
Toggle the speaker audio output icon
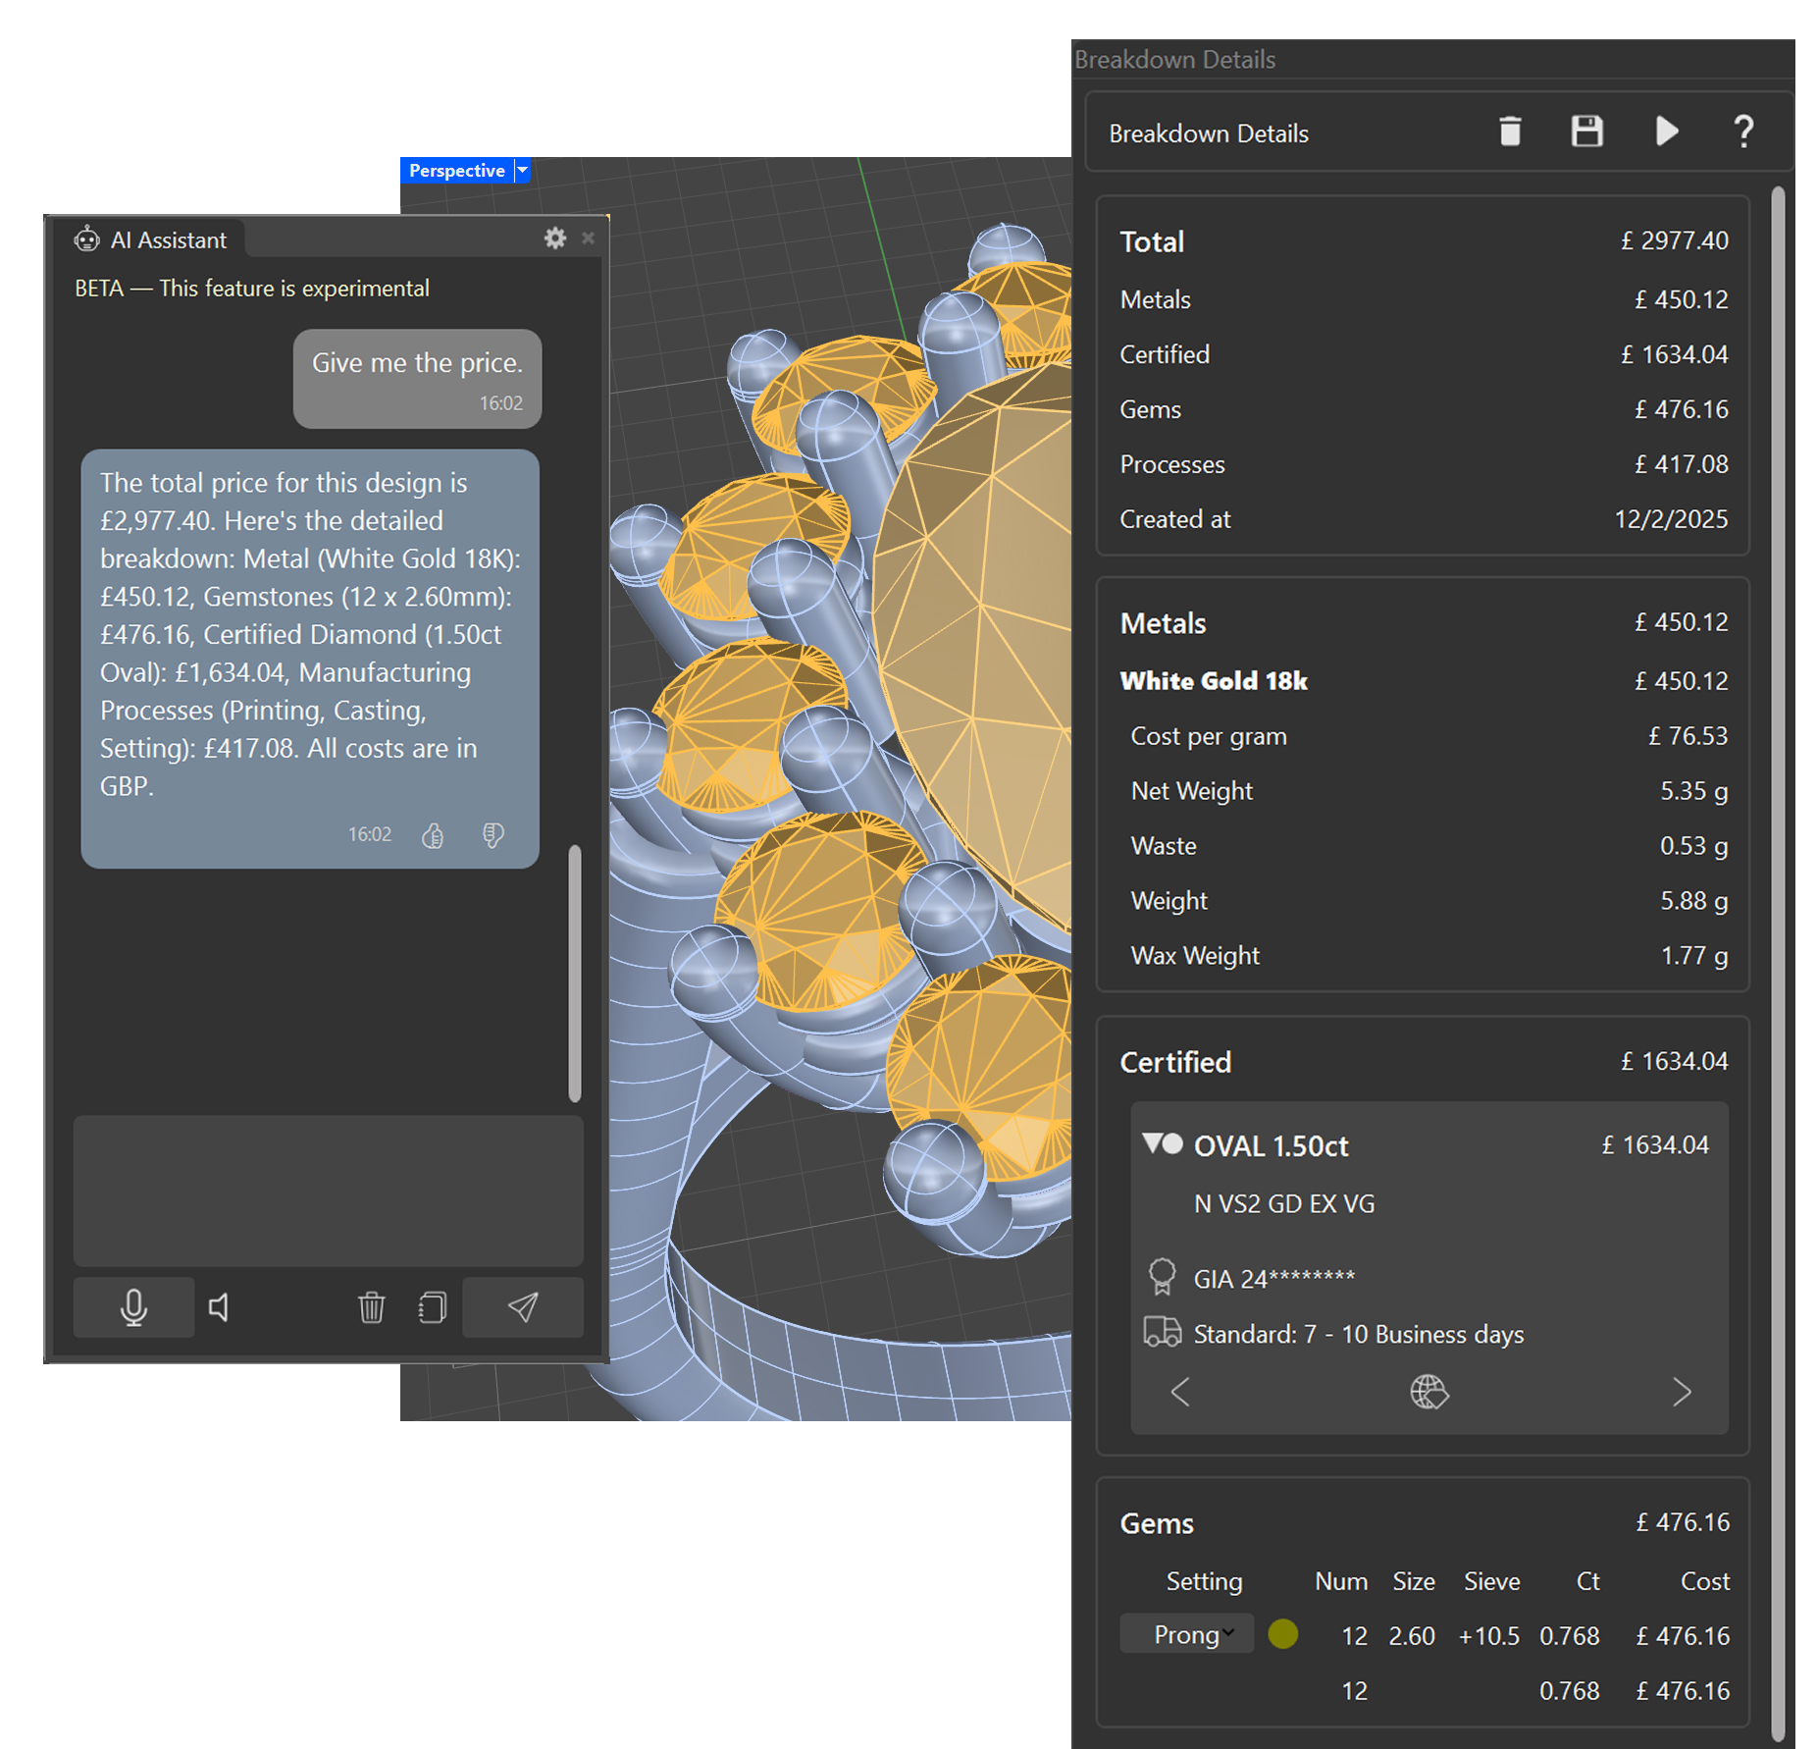click(x=220, y=1306)
